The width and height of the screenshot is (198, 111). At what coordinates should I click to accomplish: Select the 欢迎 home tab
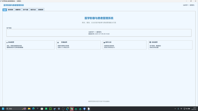pos(4,10)
